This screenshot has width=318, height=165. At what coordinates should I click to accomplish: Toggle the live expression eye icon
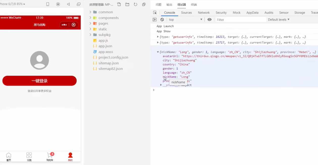209,20
